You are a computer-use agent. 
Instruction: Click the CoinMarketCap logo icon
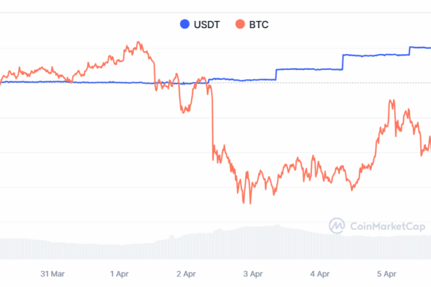tap(337, 225)
